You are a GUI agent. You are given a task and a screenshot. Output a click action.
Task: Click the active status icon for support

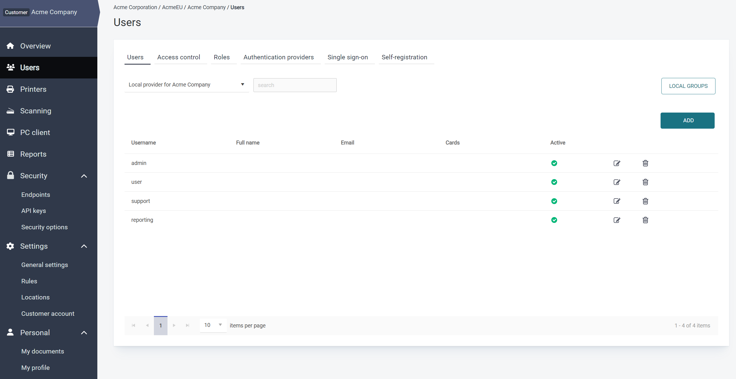554,201
